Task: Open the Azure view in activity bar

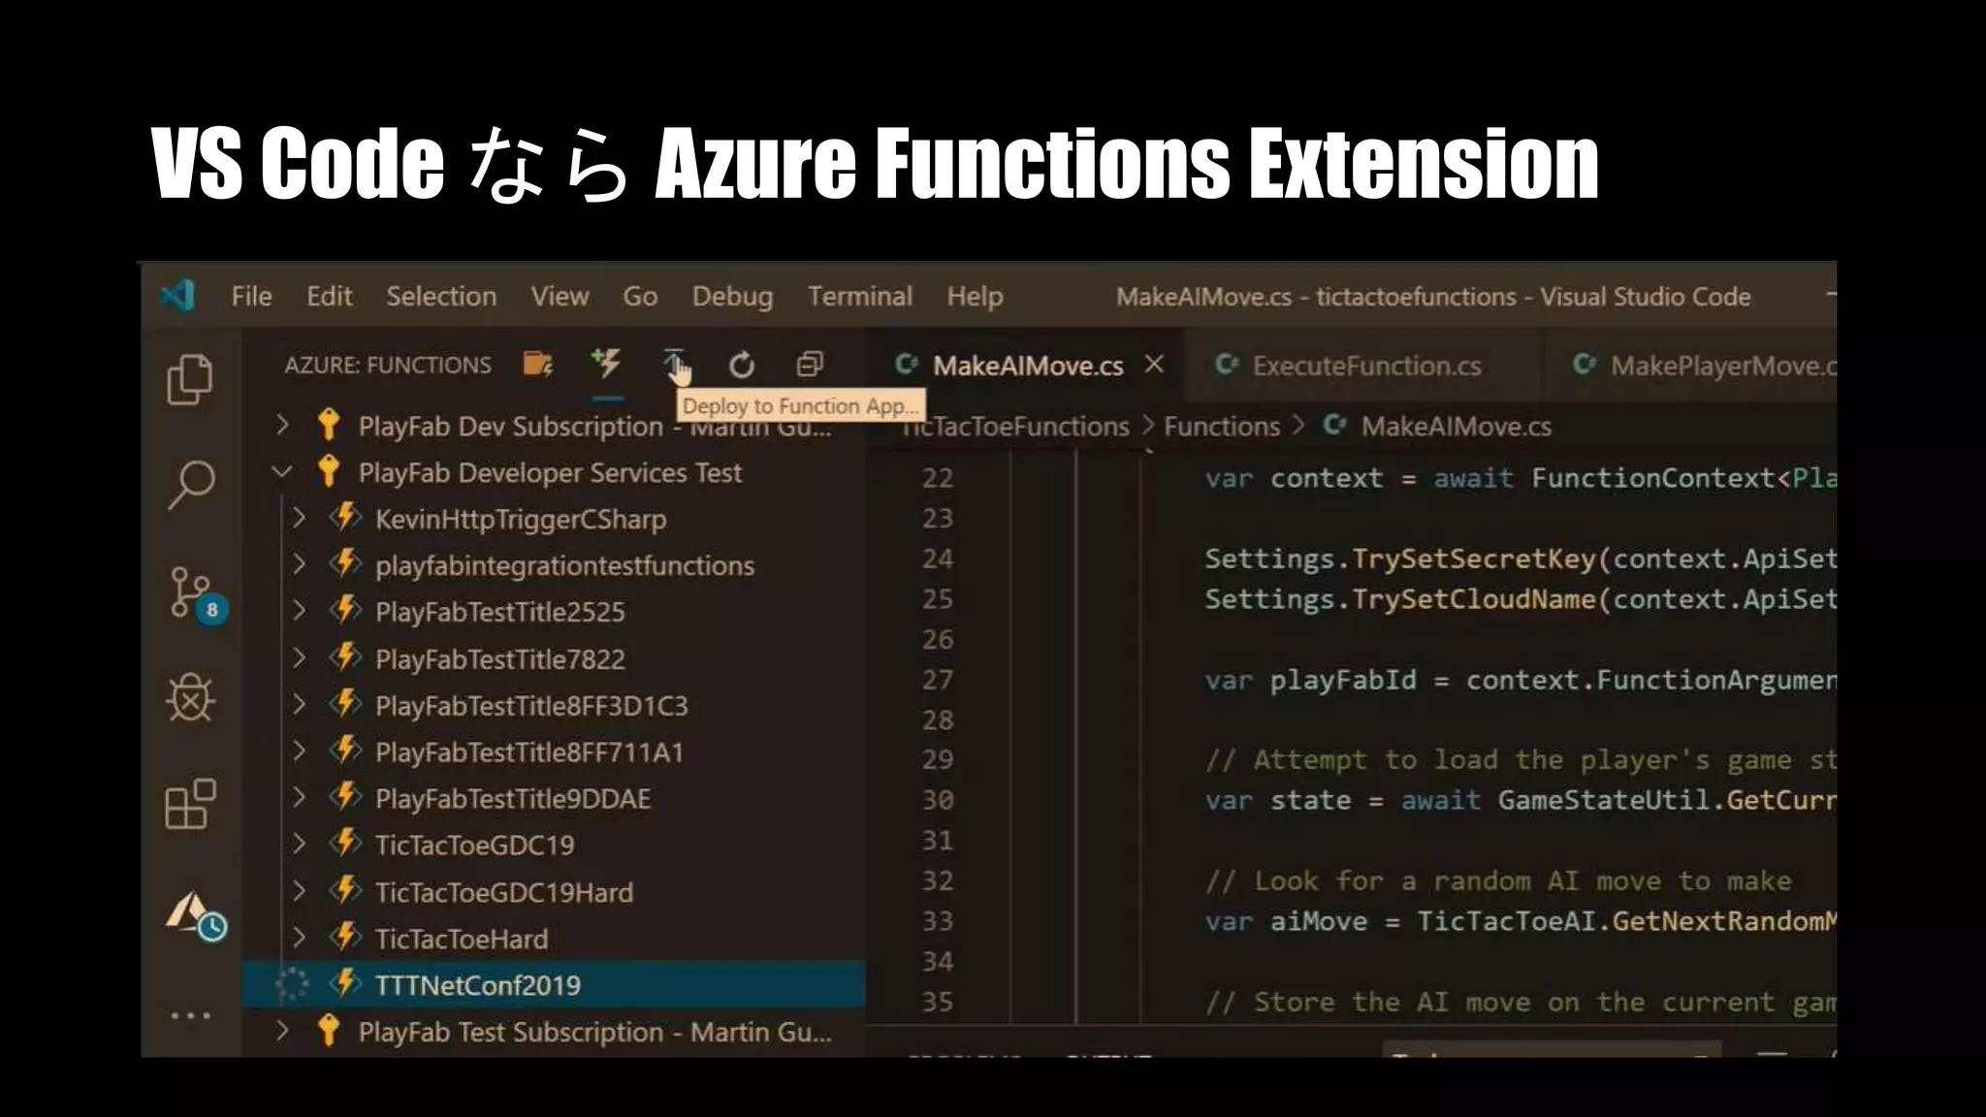Action: tap(195, 915)
